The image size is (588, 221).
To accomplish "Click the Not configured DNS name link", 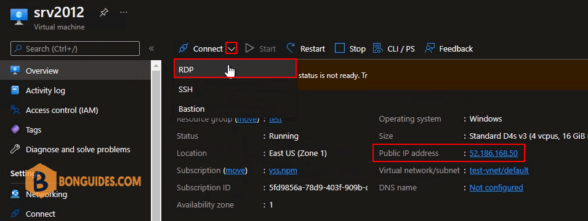I will (x=496, y=187).
